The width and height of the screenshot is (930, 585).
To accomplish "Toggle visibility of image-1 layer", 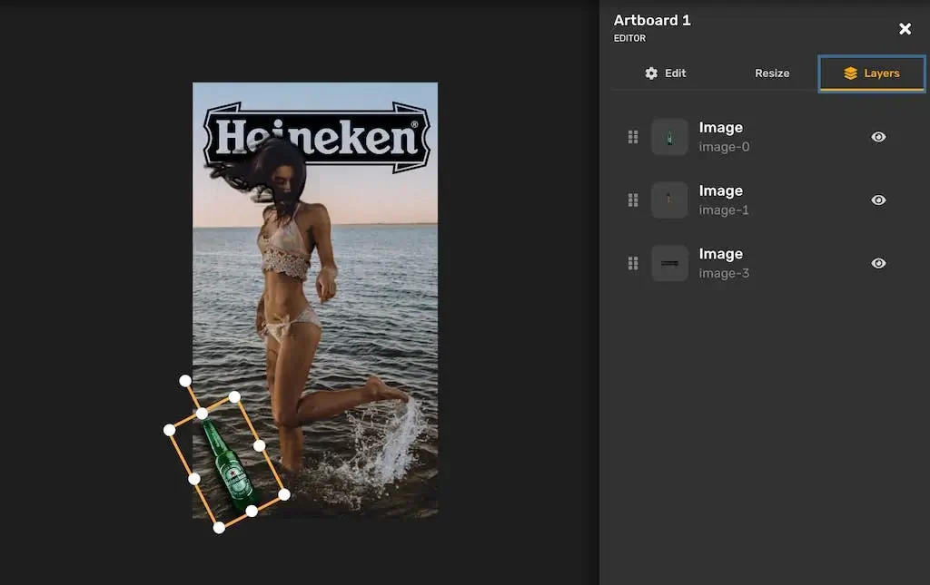I will coord(878,200).
